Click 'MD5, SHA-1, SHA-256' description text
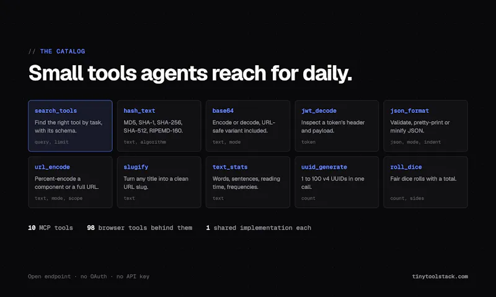 pos(153,126)
